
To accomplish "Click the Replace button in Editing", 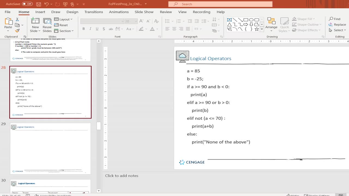I will point(338,24).
